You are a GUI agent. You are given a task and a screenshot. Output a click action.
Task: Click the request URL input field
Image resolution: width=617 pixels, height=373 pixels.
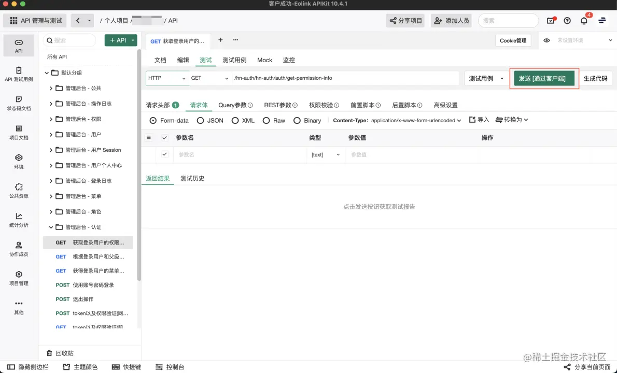coord(345,78)
